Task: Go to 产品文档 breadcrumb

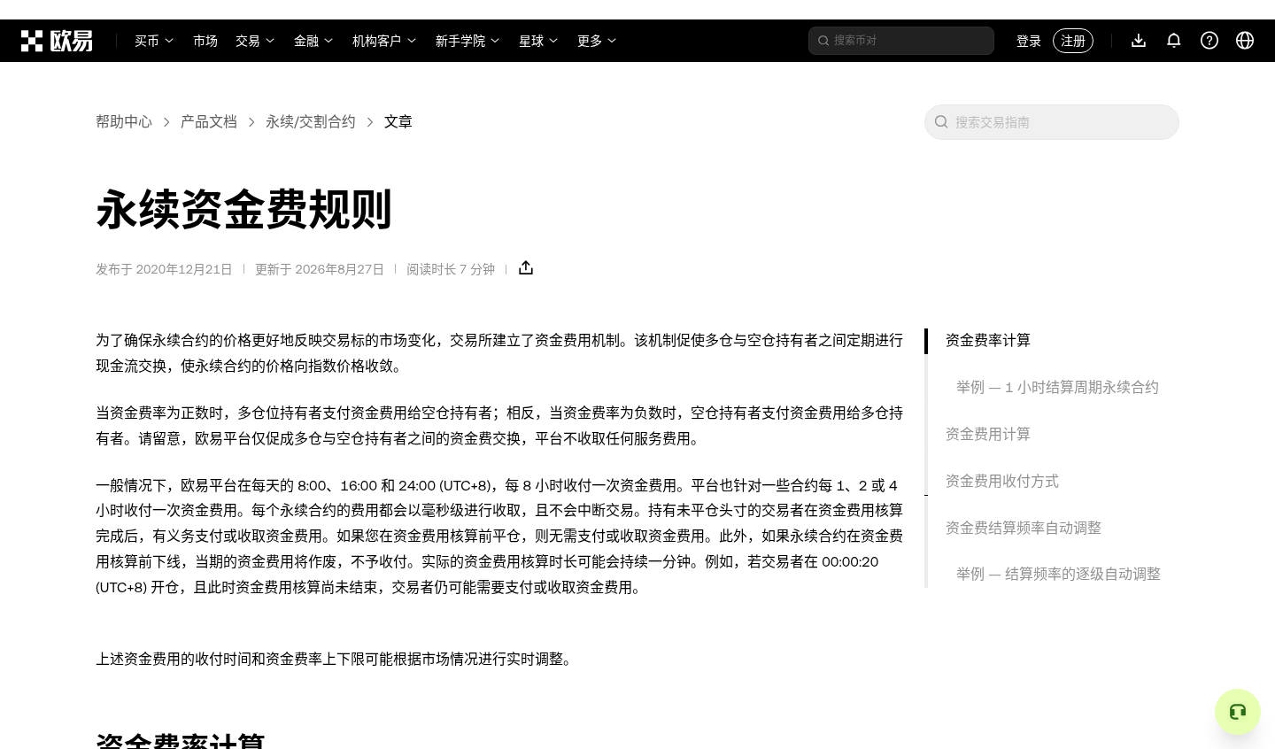Action: 209,121
